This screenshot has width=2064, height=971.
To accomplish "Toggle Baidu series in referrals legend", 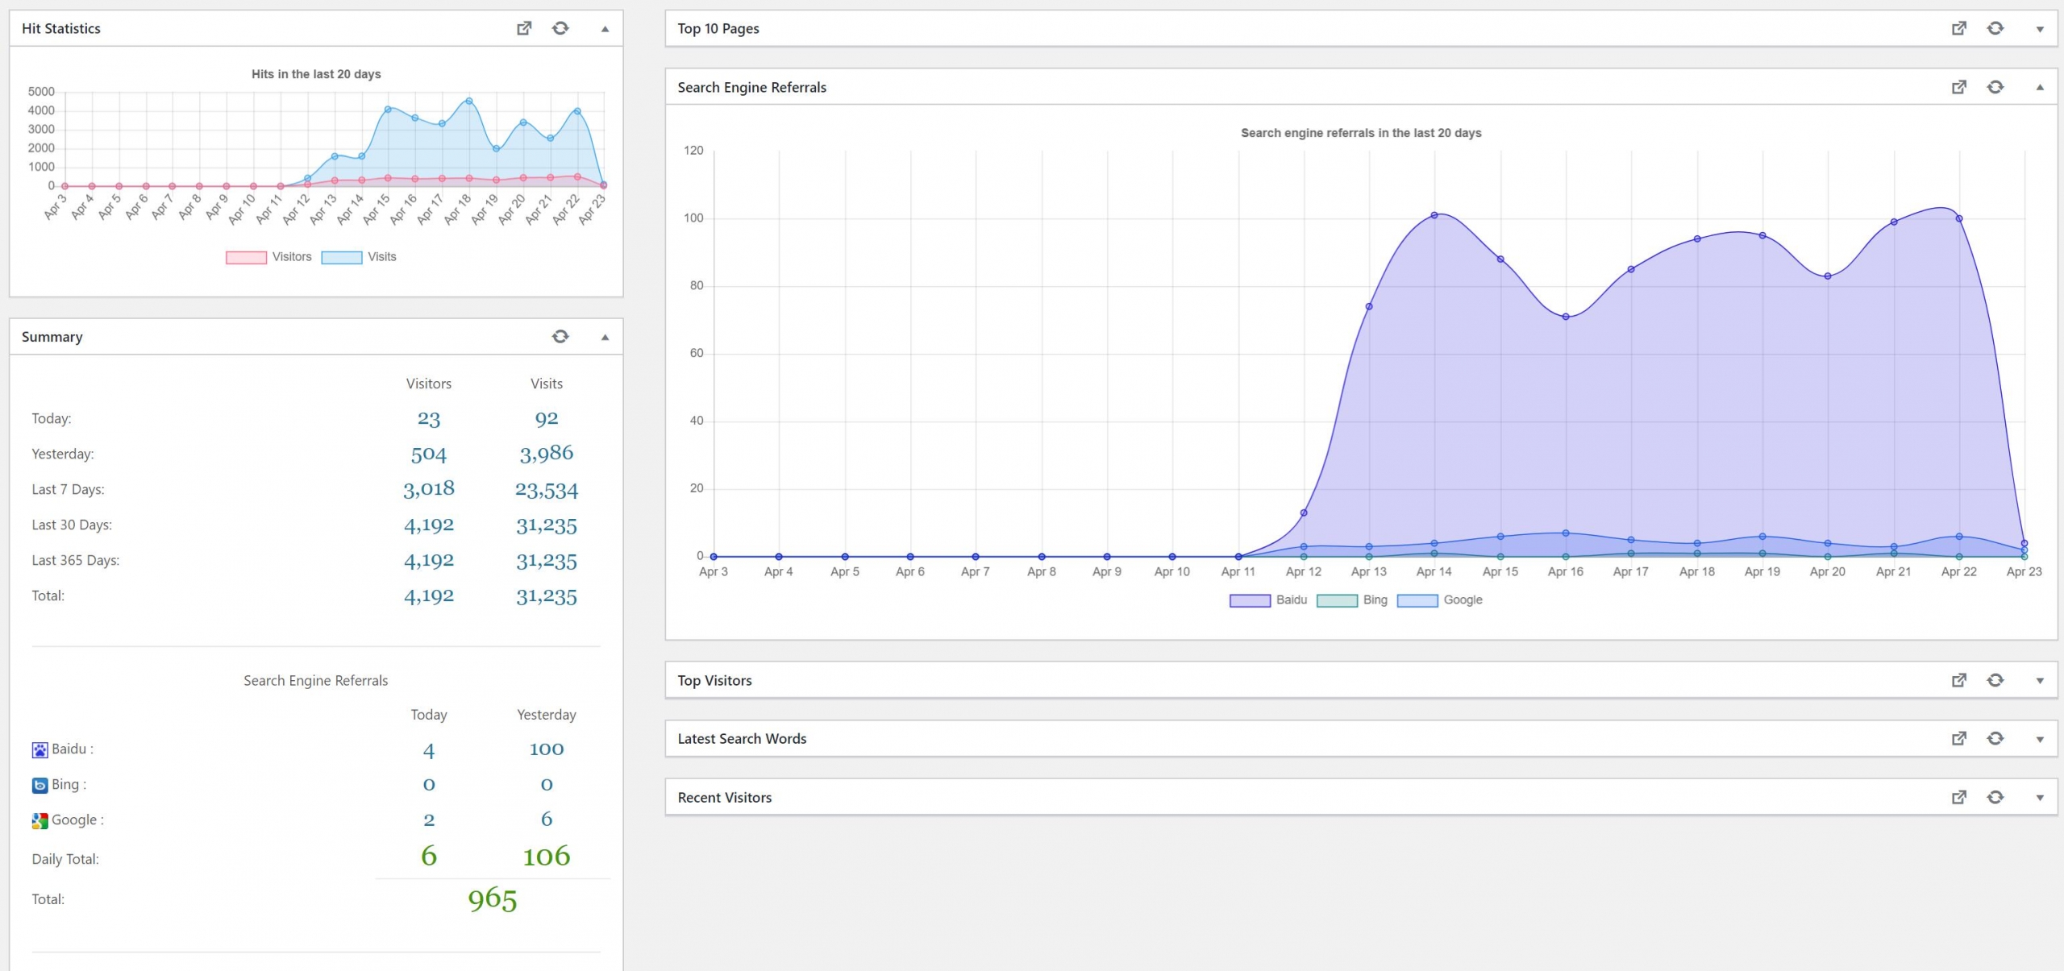I will tap(1267, 600).
